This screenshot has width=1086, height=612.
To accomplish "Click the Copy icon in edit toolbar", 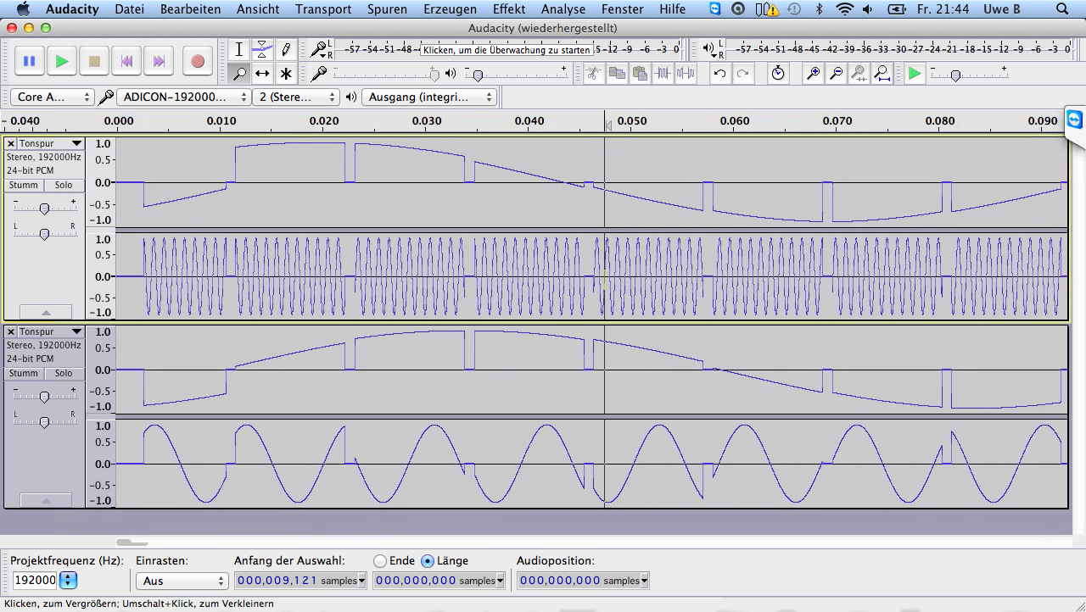I will pos(617,73).
